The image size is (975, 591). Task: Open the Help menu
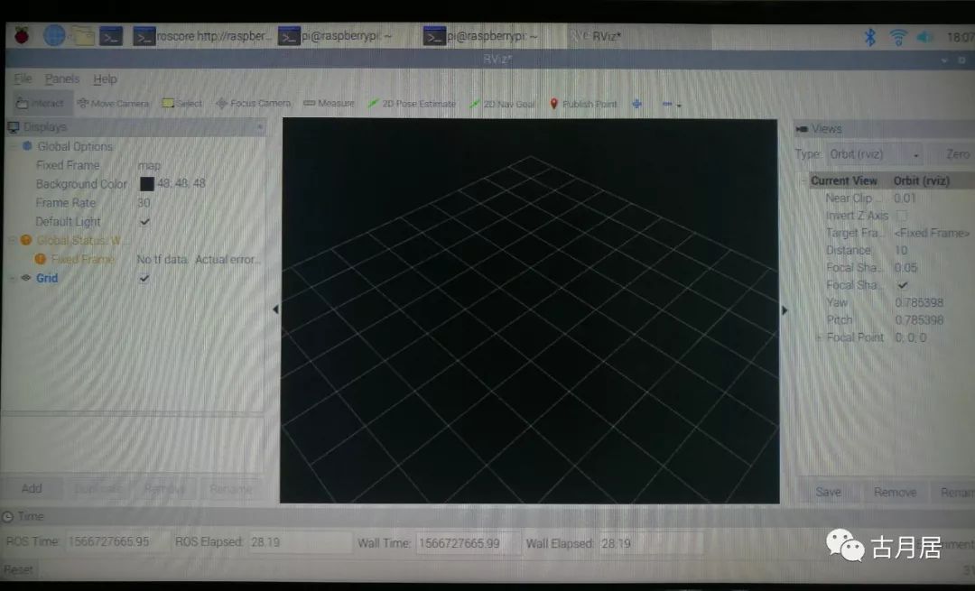[105, 78]
